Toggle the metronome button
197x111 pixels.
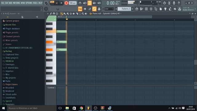pyautogui.click(x=80, y=3)
